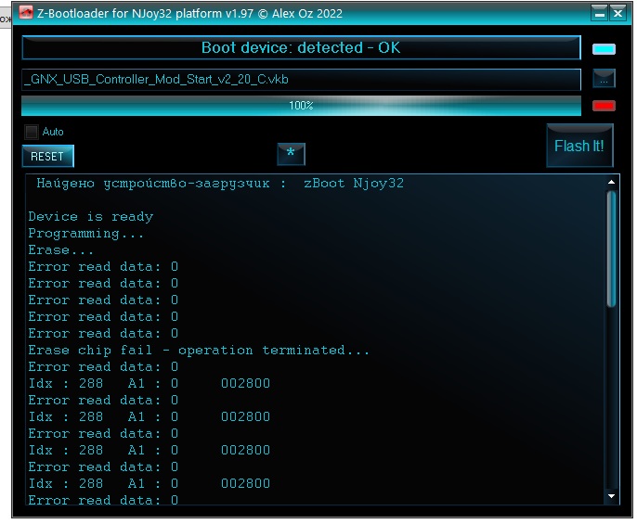Click the RESET button
Image resolution: width=637 pixels, height=524 pixels.
click(47, 156)
